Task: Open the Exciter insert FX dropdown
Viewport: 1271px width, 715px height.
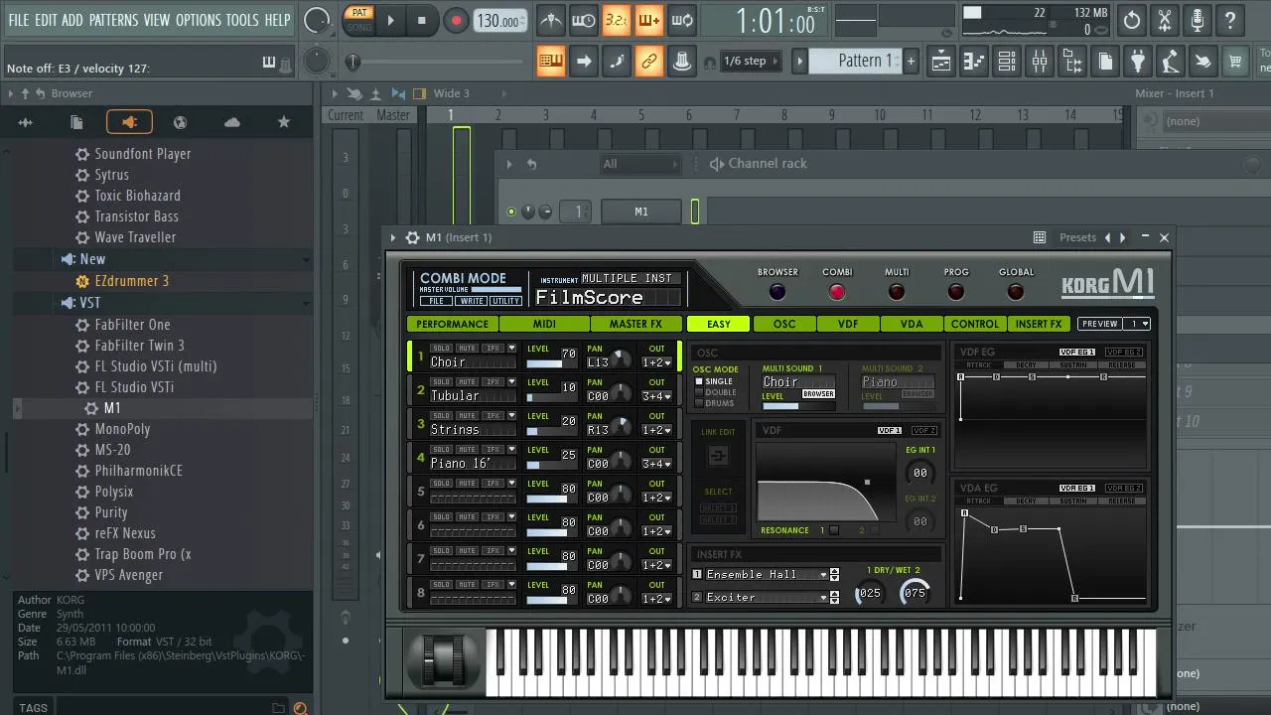Action: [x=766, y=597]
